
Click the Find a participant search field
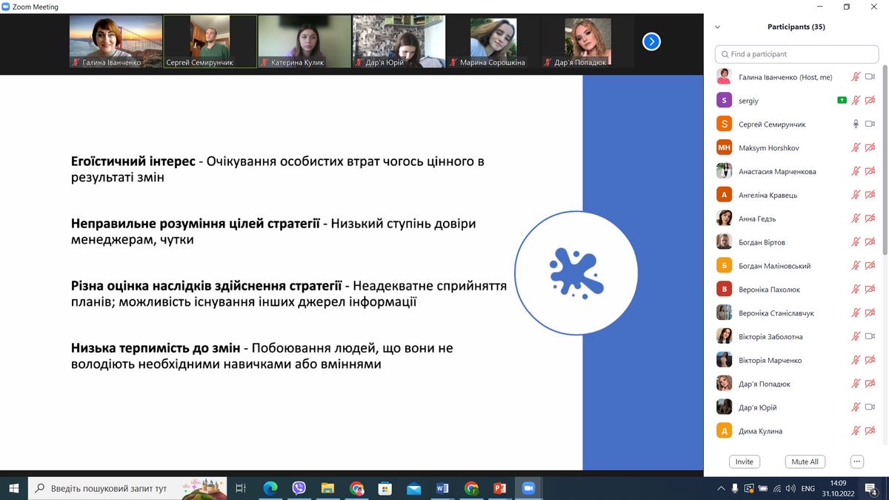tap(796, 54)
